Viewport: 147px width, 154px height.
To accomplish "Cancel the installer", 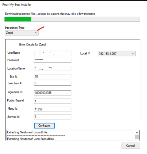I will 131,145.
